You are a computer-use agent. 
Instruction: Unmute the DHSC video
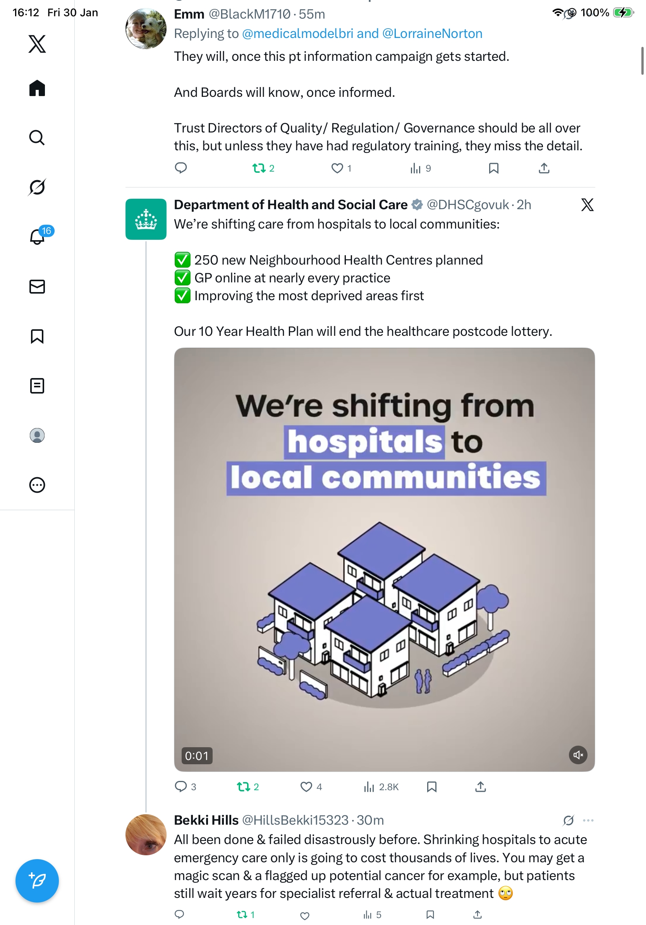click(577, 755)
